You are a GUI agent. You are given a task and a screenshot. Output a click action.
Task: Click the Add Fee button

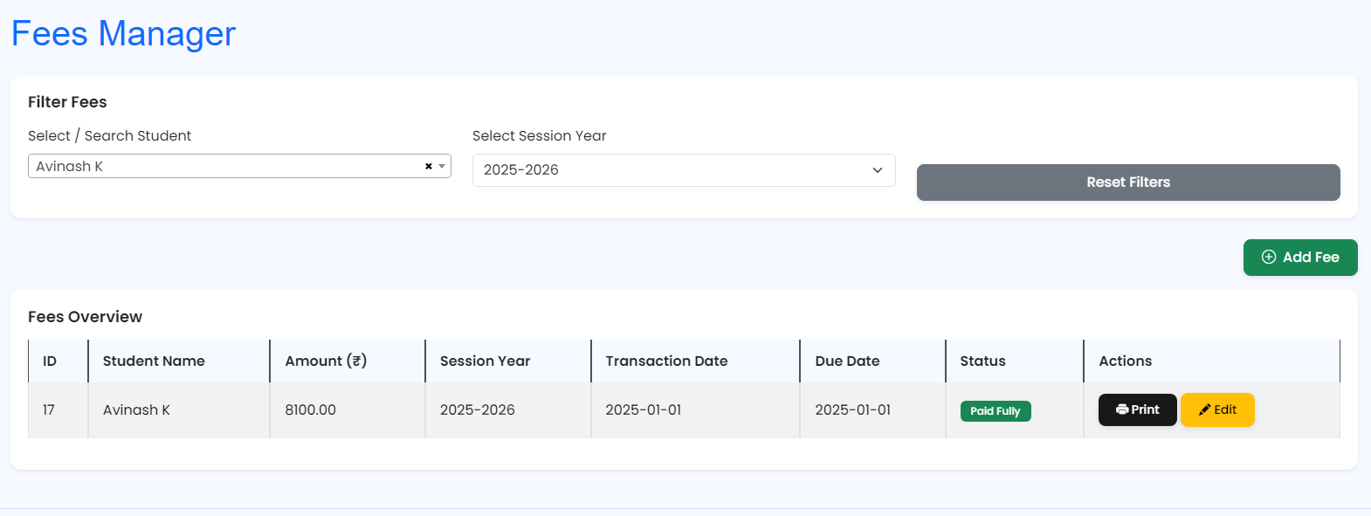pyautogui.click(x=1300, y=257)
